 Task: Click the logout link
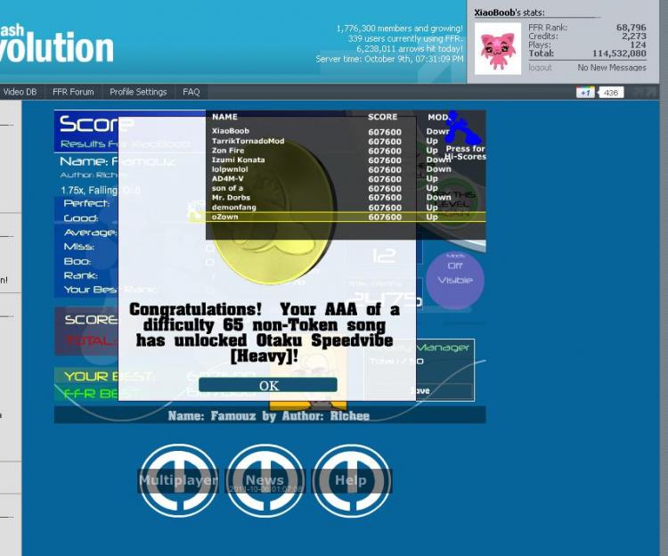click(540, 68)
